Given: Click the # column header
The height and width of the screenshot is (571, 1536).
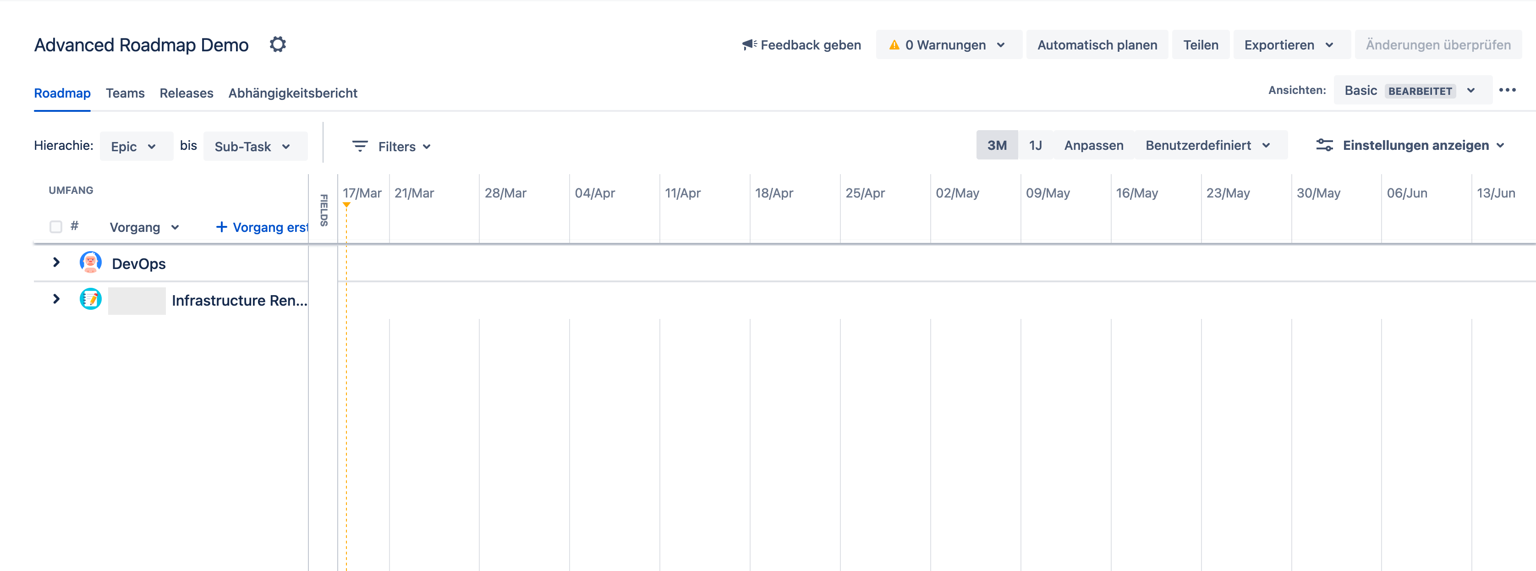Looking at the screenshot, I should [75, 226].
